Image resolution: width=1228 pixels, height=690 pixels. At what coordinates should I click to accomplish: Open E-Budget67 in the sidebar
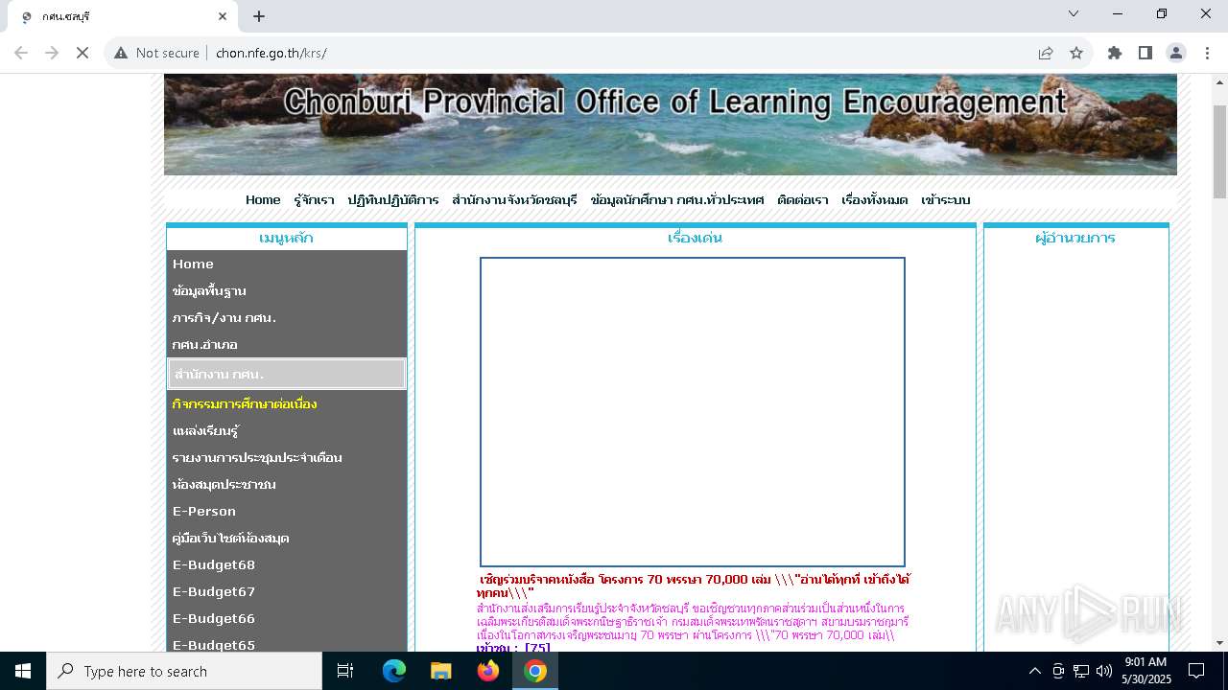click(x=287, y=591)
